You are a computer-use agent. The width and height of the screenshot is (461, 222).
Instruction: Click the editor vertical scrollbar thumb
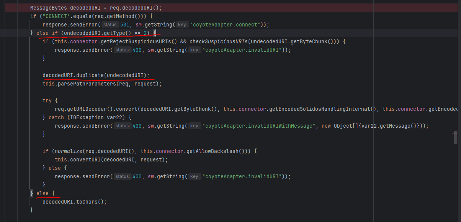[x=455, y=137]
